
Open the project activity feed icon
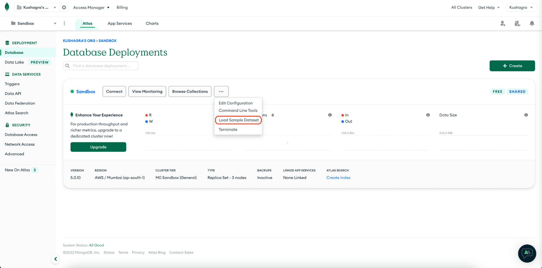pos(517,24)
